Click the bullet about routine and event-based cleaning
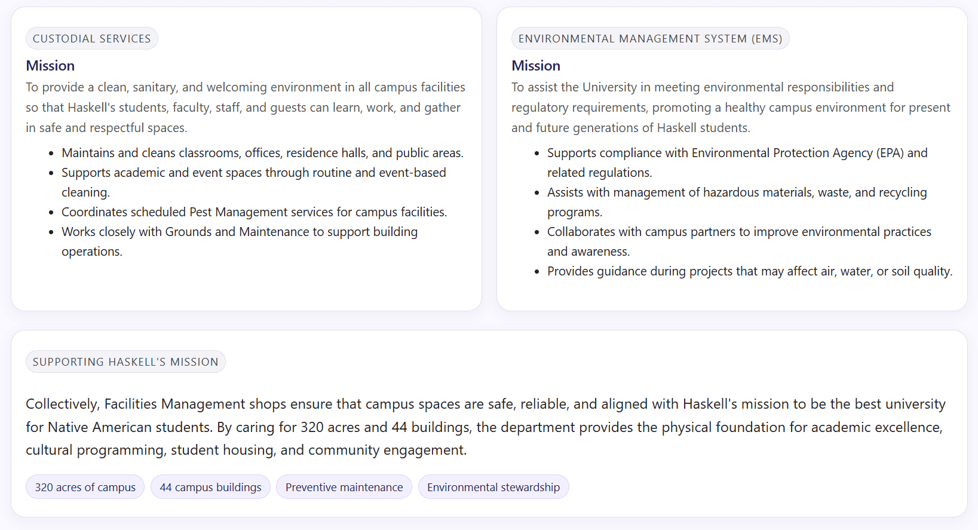Viewport: 978px width, 530px height. pos(253,173)
